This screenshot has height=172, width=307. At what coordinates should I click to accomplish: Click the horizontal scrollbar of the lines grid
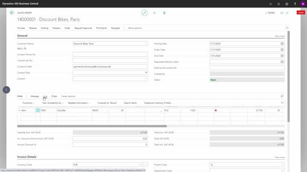(92, 126)
